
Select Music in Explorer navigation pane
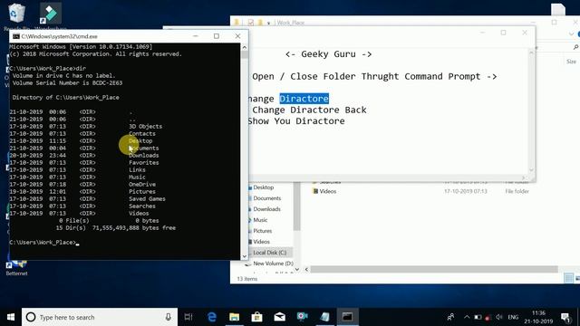point(260,220)
